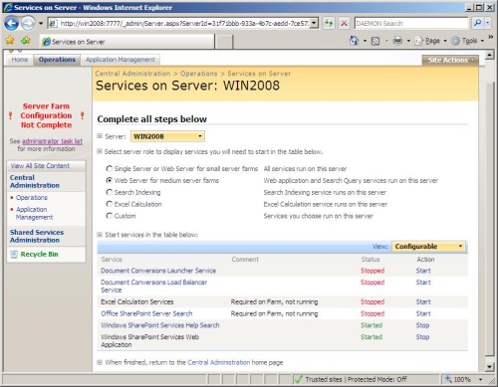Start Excel Calculation Services
The width and height of the screenshot is (498, 387).
point(423,301)
